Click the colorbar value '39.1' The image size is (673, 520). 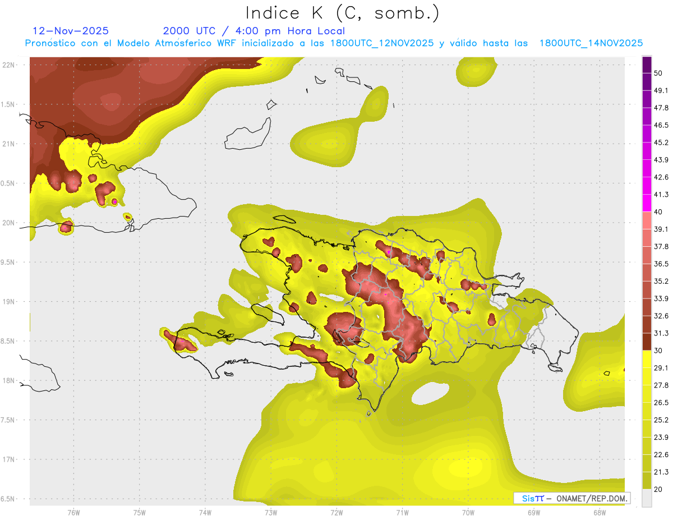click(x=661, y=229)
